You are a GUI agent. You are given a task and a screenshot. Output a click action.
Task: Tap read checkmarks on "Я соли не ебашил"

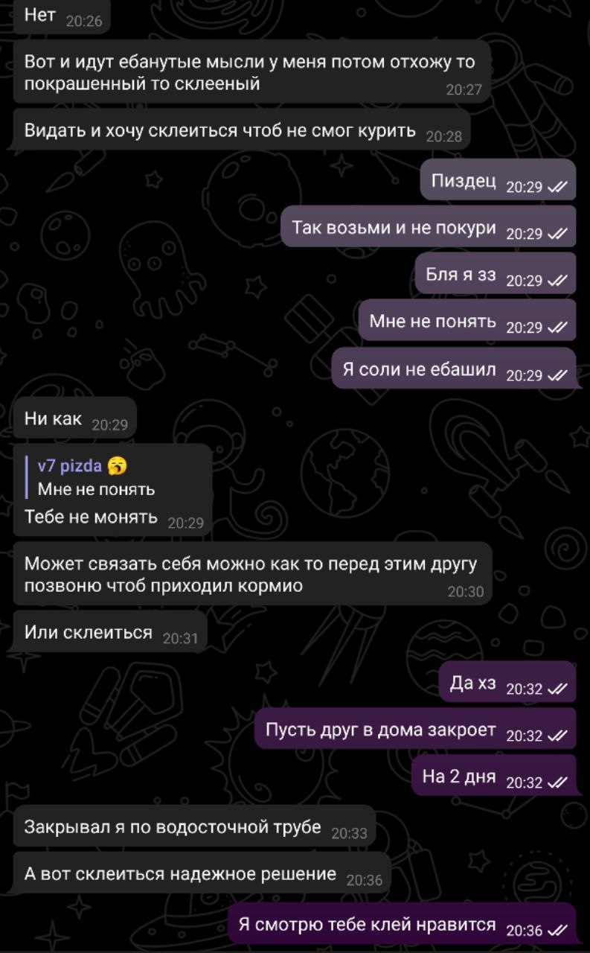pos(557,376)
